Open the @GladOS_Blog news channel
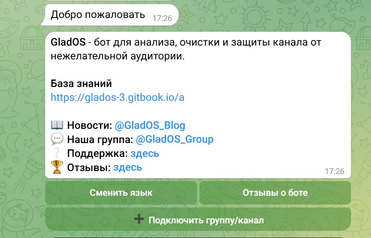This screenshot has height=238, width=371. click(x=150, y=125)
